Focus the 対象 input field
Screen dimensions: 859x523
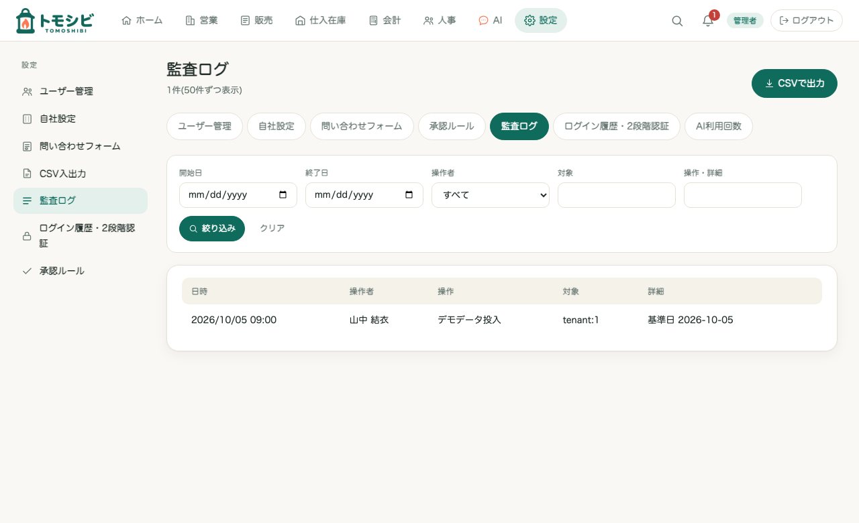(617, 195)
